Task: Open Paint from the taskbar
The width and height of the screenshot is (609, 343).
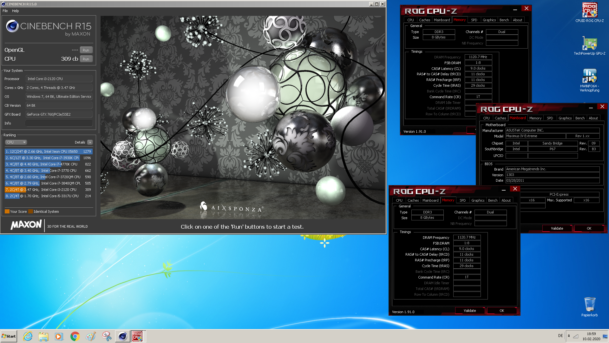Action: (x=91, y=336)
